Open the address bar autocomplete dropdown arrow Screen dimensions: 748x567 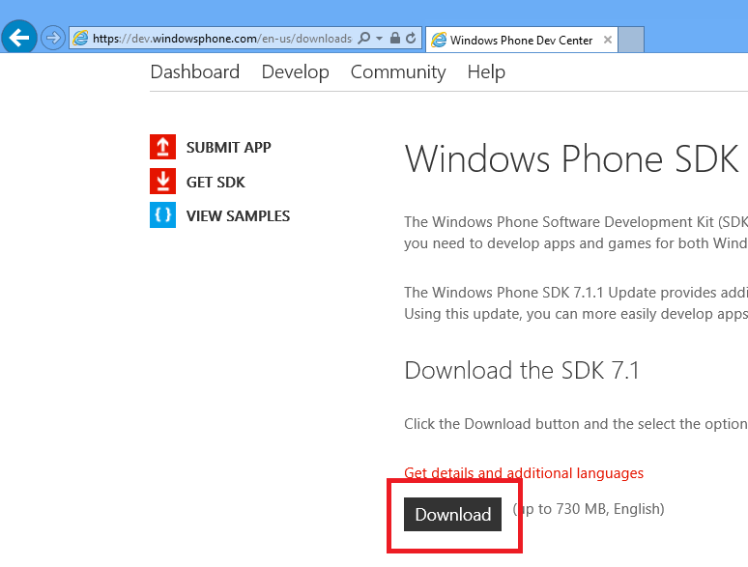[379, 38]
